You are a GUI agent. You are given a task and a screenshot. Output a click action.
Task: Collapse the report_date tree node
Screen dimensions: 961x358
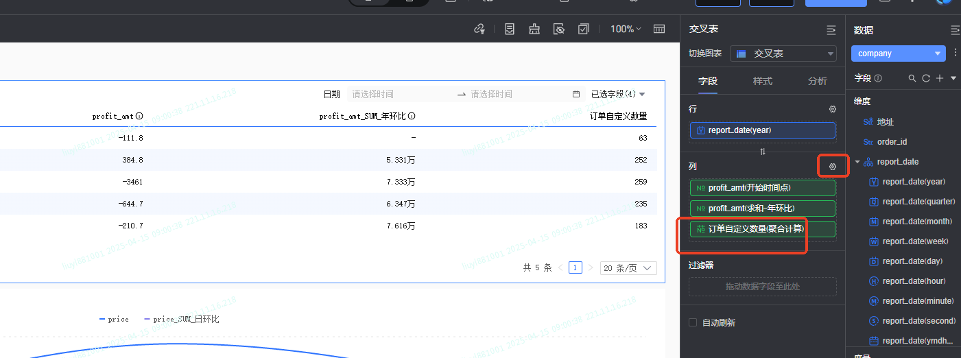point(857,162)
